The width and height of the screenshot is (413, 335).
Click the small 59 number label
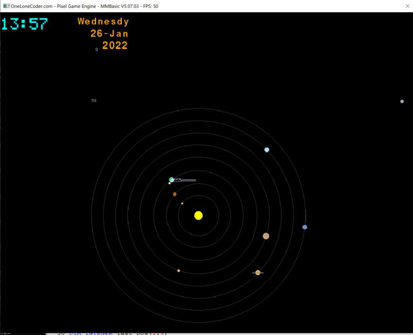(94, 100)
